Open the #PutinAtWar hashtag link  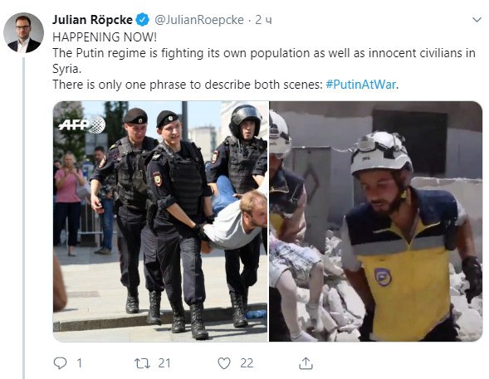click(x=361, y=85)
